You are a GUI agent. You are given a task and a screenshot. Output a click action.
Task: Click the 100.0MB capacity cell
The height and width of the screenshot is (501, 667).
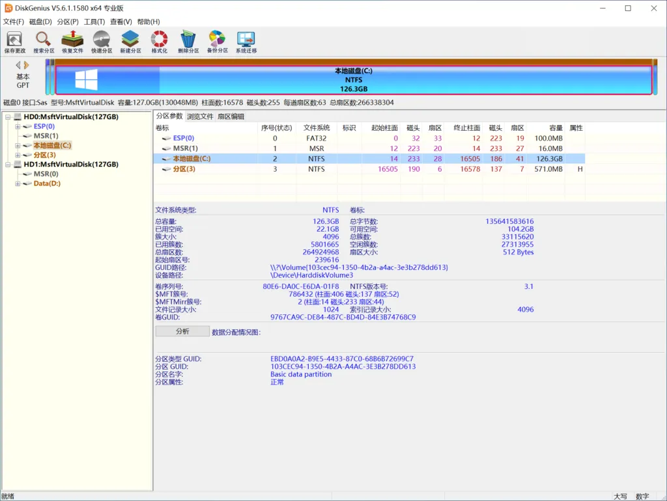[548, 138]
